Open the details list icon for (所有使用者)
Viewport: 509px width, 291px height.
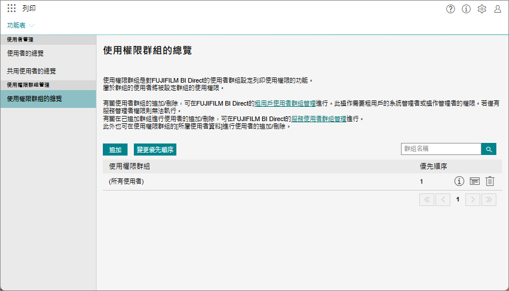pyautogui.click(x=475, y=181)
